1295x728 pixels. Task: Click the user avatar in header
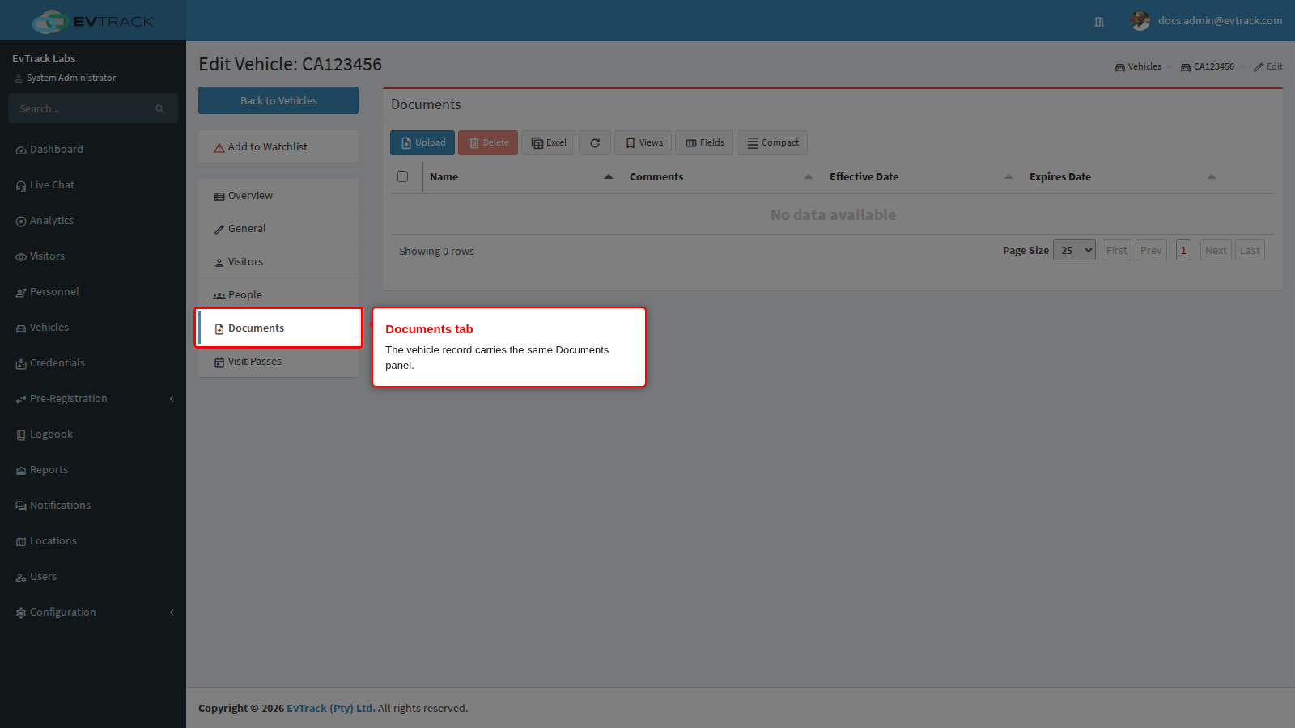1140,20
